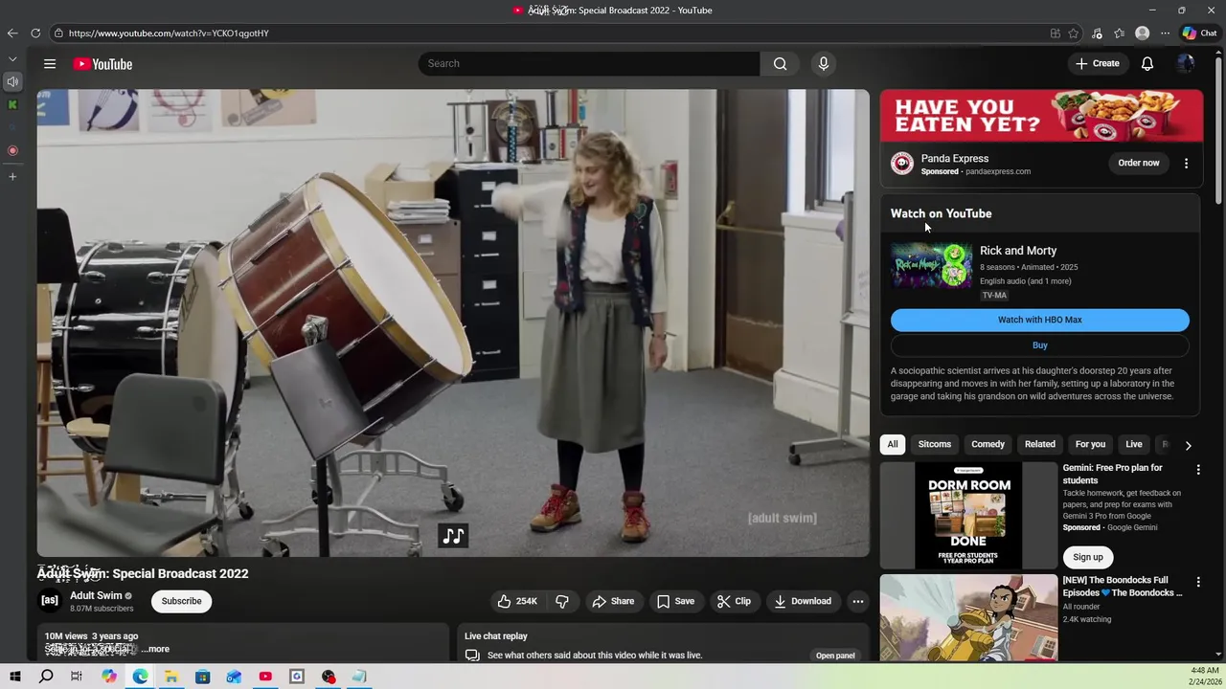Open the favorites list icon
The height and width of the screenshot is (689, 1226).
(x=1119, y=33)
